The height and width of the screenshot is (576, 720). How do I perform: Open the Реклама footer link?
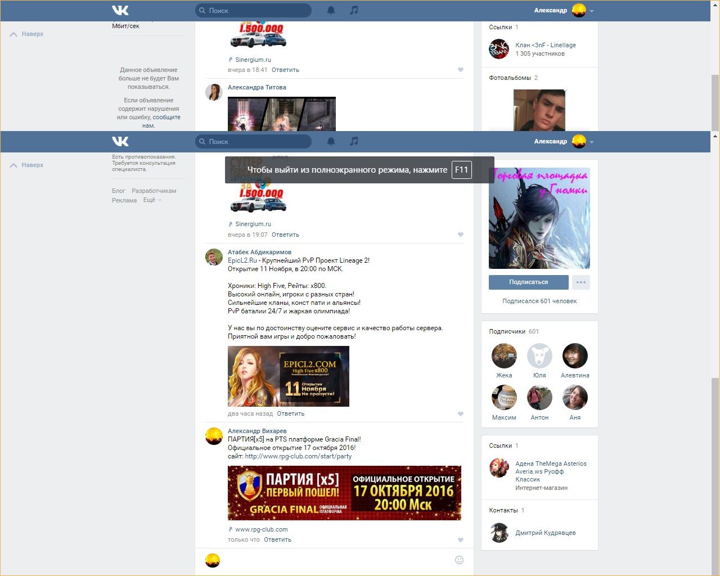[x=124, y=200]
